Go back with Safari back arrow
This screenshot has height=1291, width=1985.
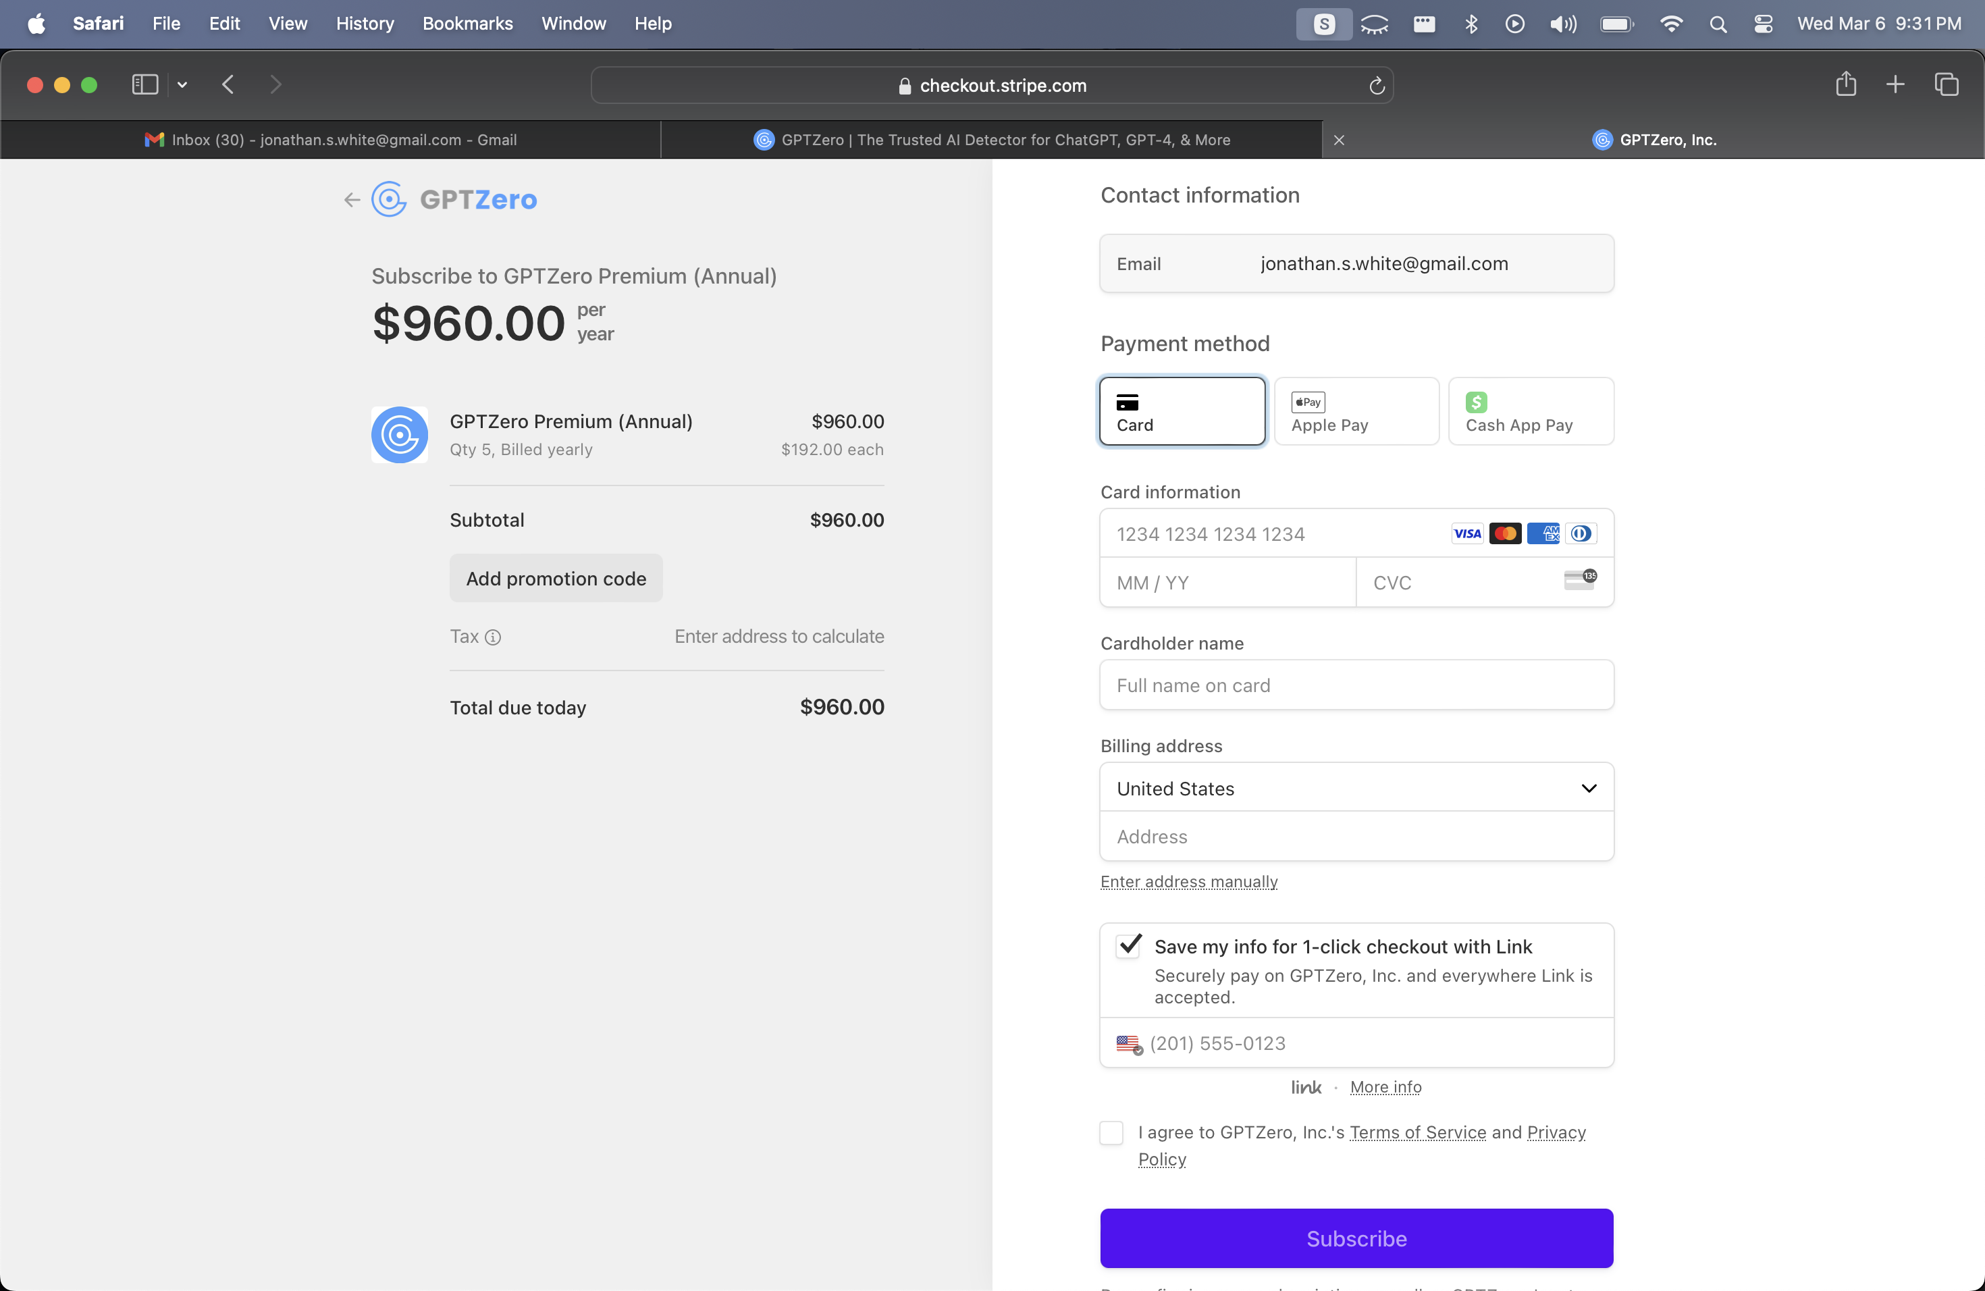coord(228,84)
